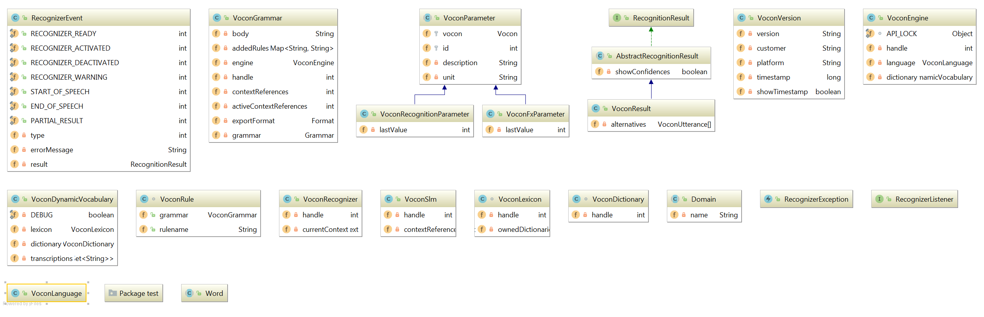Click the ownedDictionaries field in VoconLexicon
Image resolution: width=984 pixels, height=317 pixels.
(x=512, y=230)
